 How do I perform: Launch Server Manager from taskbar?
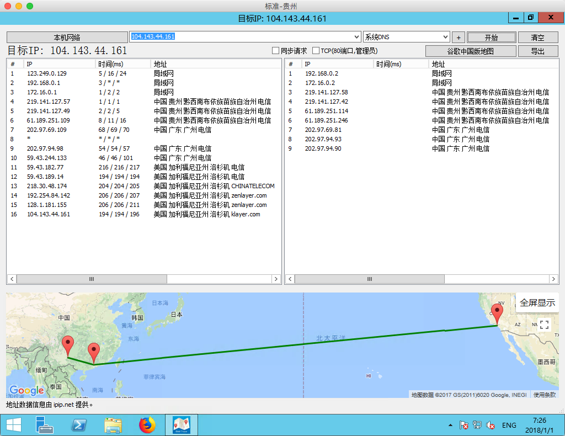click(x=45, y=425)
